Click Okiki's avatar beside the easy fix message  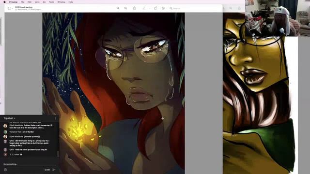click(x=5, y=141)
